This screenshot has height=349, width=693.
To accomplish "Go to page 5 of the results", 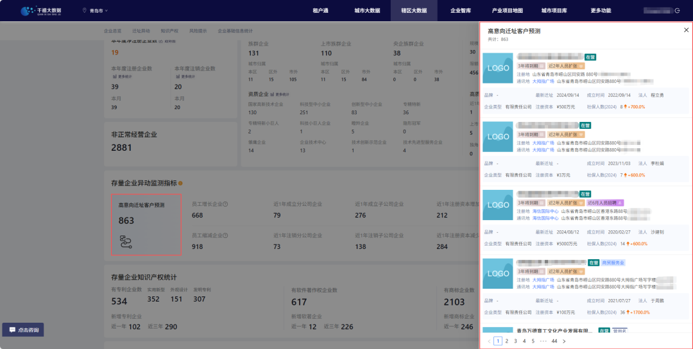I will click(533, 341).
